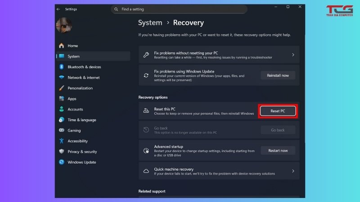Go to Network & internet settings
This screenshot has height=202, width=360.
coord(84,77)
